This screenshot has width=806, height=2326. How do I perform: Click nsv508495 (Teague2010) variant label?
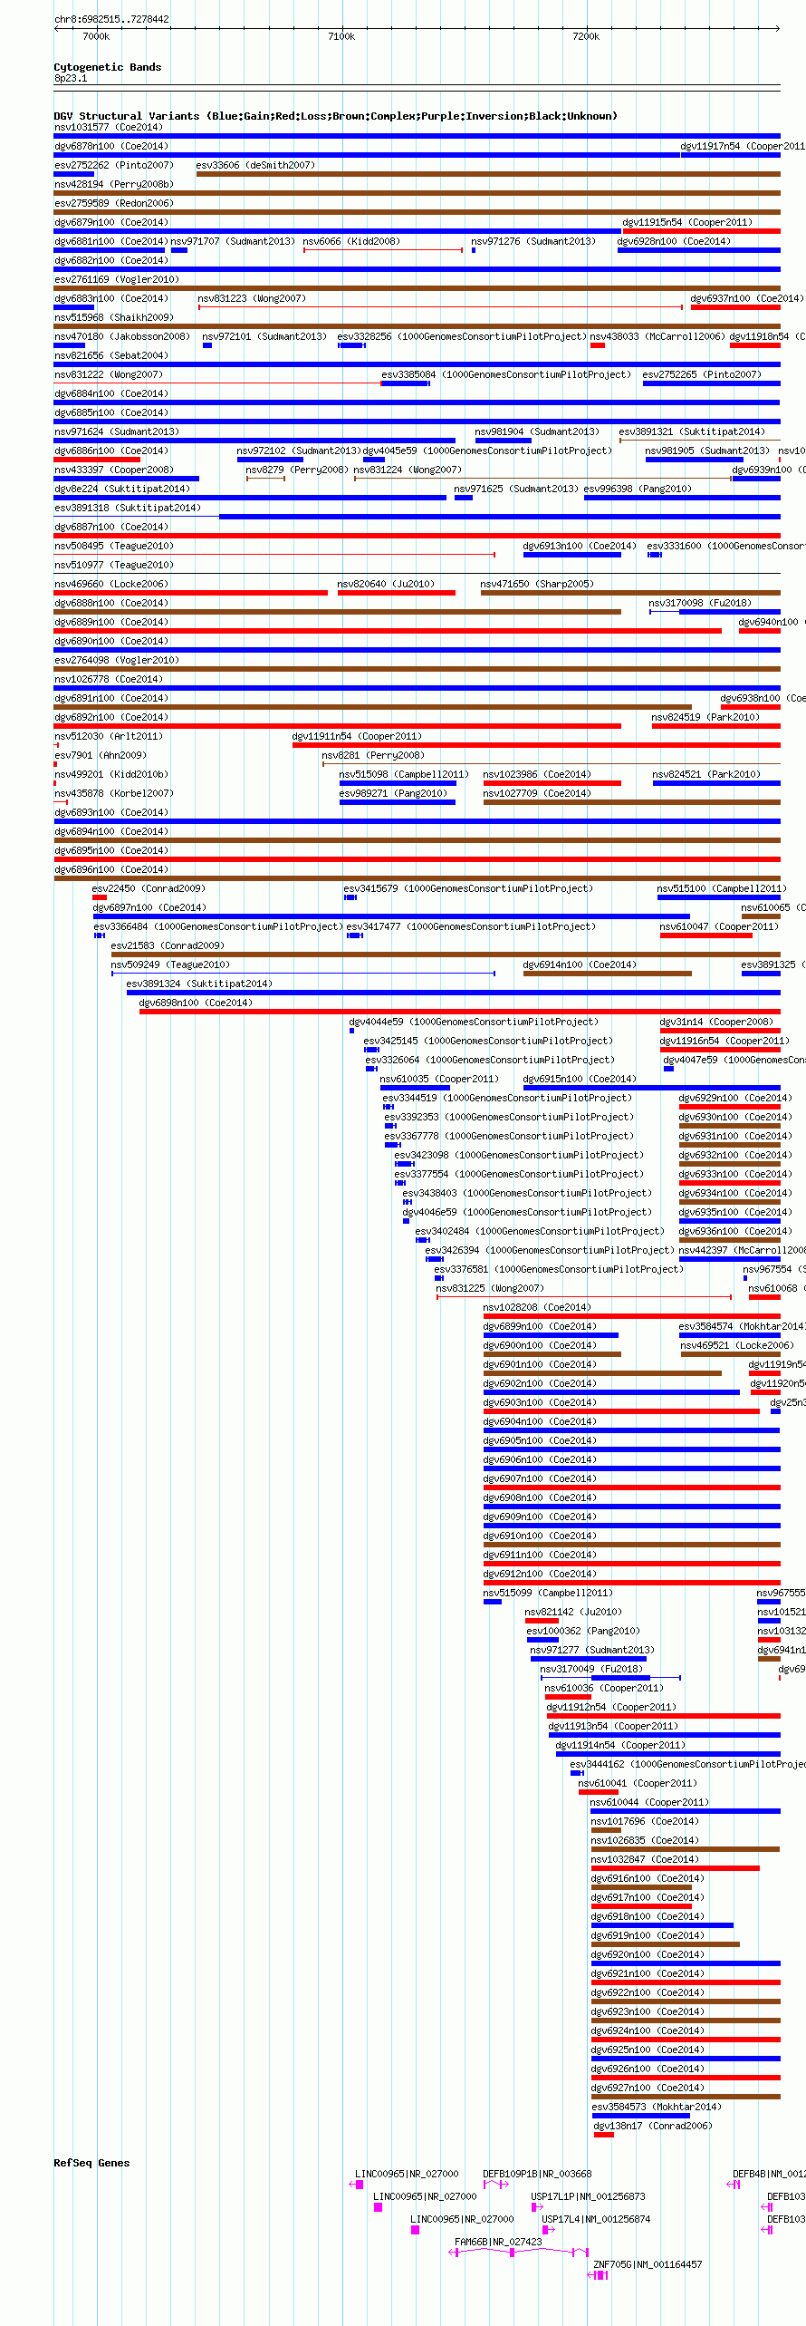(114, 546)
